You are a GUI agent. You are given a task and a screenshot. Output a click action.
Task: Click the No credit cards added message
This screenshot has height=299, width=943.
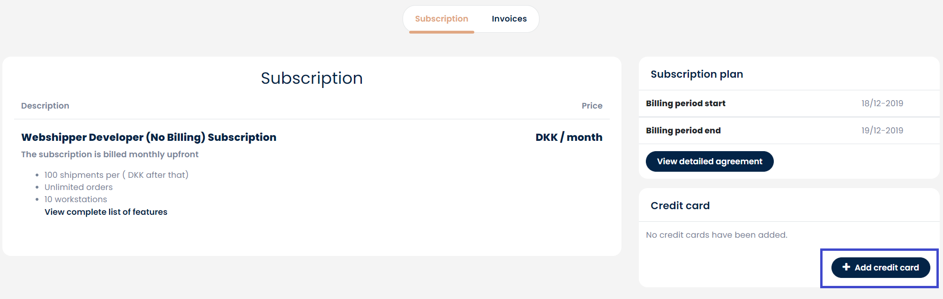click(717, 235)
